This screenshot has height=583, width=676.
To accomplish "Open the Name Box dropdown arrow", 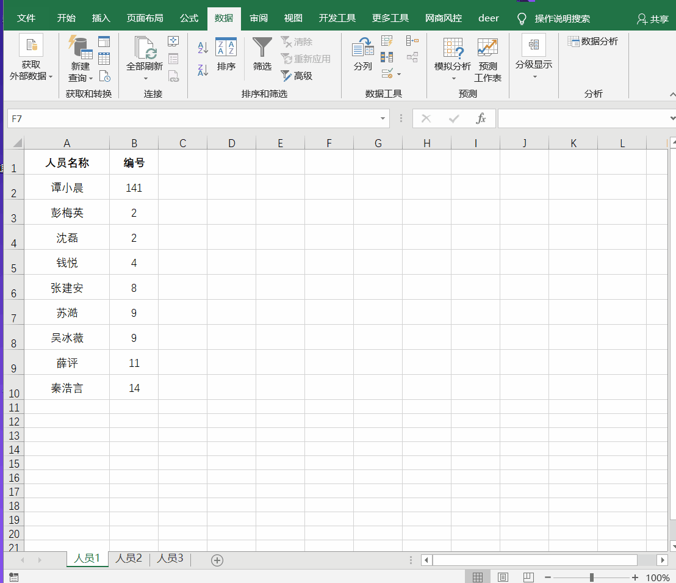I will [x=383, y=118].
